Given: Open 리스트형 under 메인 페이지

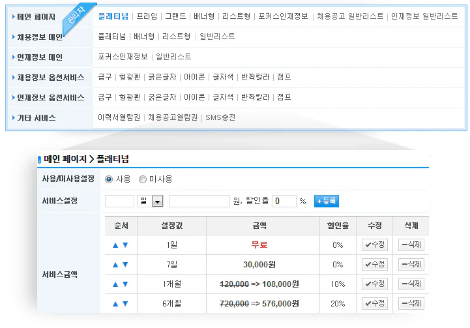Looking at the screenshot, I should (x=237, y=16).
